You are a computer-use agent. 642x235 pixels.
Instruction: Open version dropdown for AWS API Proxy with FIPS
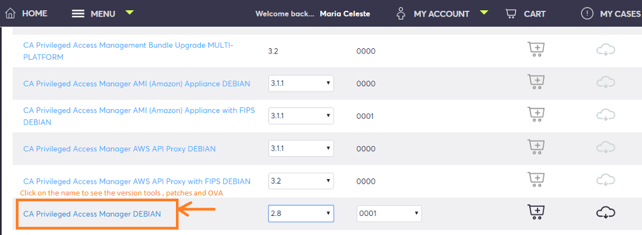(x=301, y=181)
